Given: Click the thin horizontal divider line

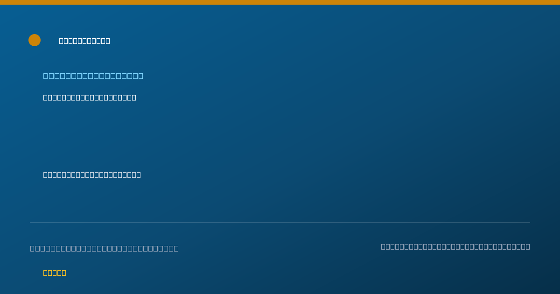Looking at the screenshot, I should pos(280,222).
